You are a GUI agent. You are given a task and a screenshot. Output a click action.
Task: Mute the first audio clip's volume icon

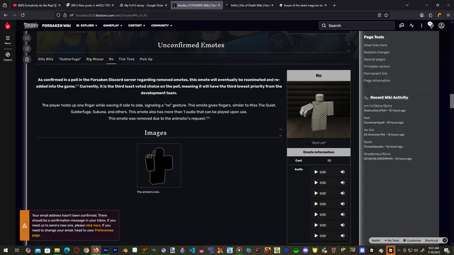pyautogui.click(x=343, y=172)
